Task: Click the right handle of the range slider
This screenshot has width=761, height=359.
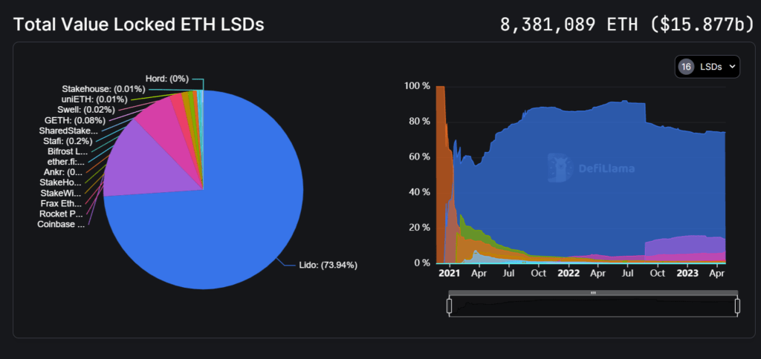Action: tap(737, 305)
